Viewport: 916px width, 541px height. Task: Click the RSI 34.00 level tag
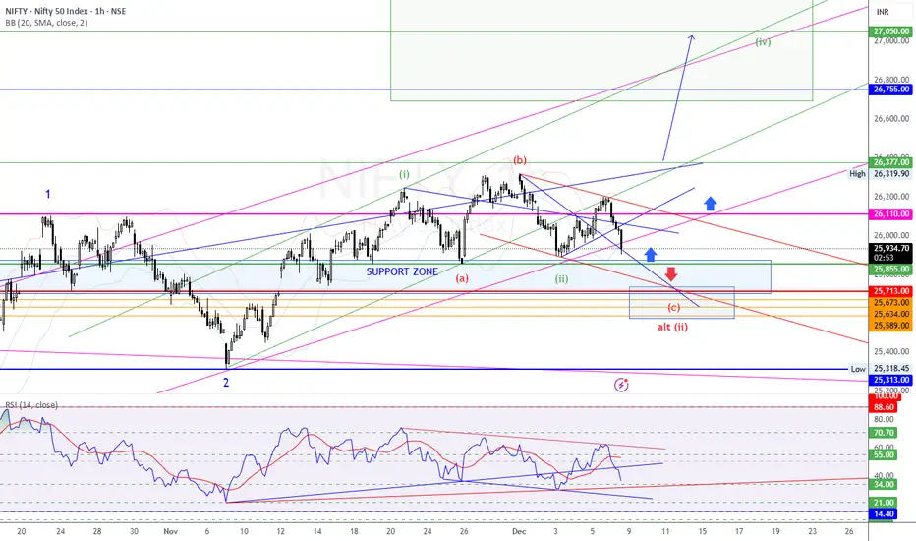(x=884, y=484)
